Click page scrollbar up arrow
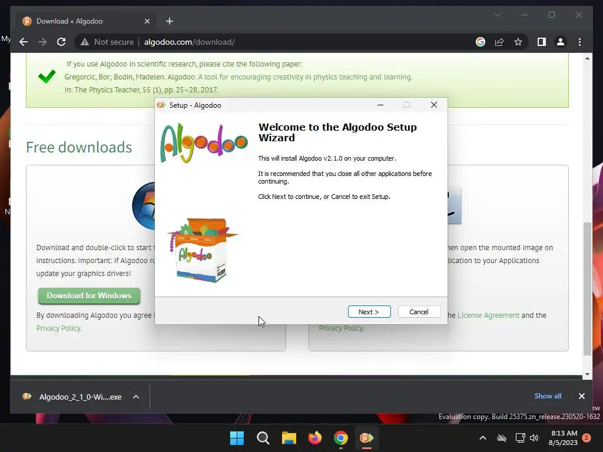Image resolution: width=603 pixels, height=452 pixels. 587,58
